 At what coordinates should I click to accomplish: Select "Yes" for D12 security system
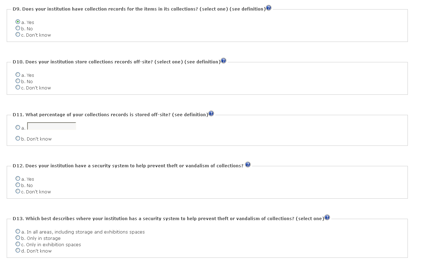pos(18,179)
